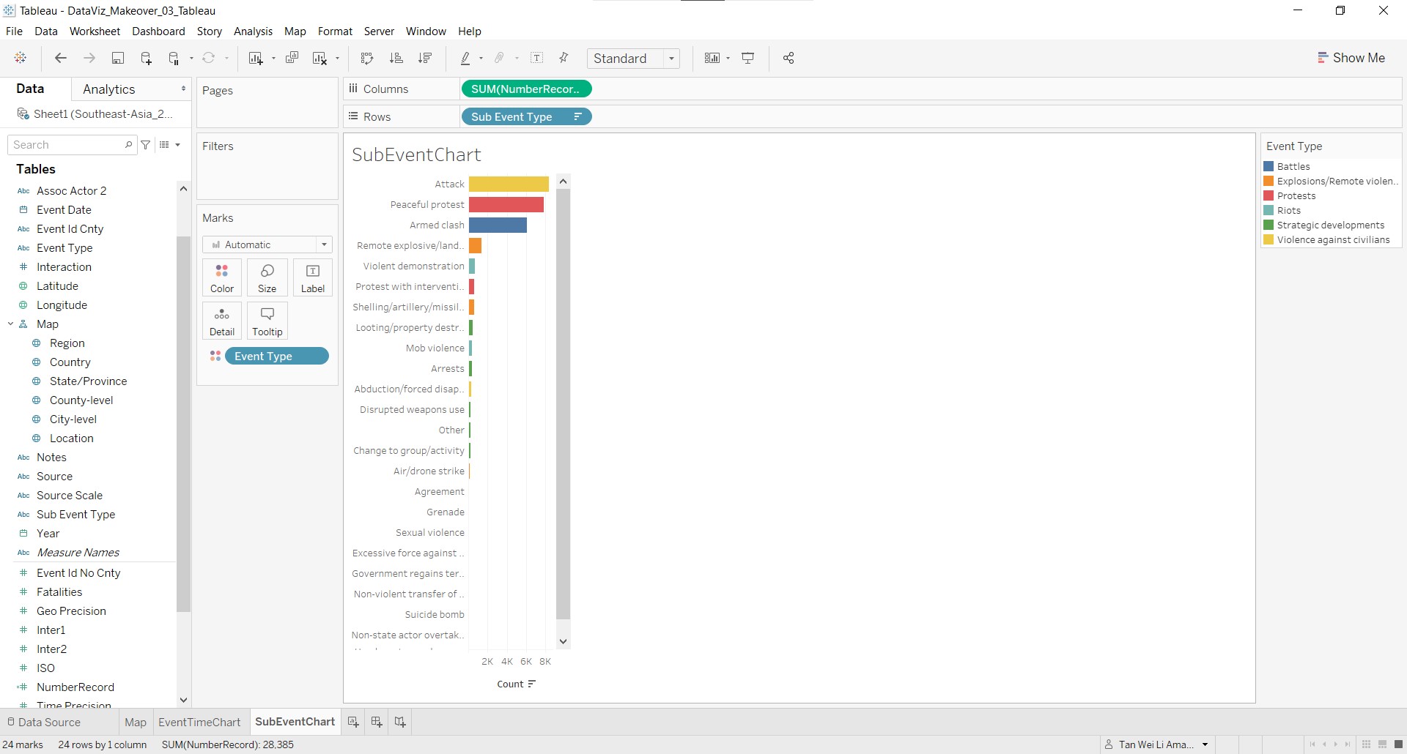
Task: Click the Share workbook icon
Action: [789, 59]
